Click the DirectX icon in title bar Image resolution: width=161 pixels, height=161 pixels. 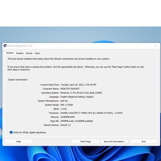[x=5, y=46]
